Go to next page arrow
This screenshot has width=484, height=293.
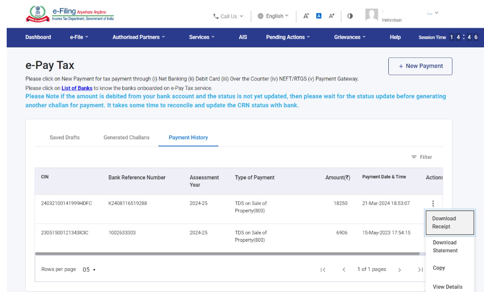[400, 270]
